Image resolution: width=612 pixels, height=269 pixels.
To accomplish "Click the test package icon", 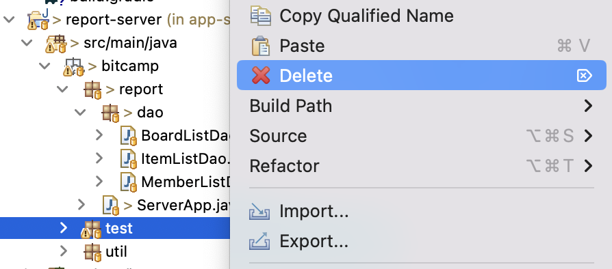I will click(91, 229).
